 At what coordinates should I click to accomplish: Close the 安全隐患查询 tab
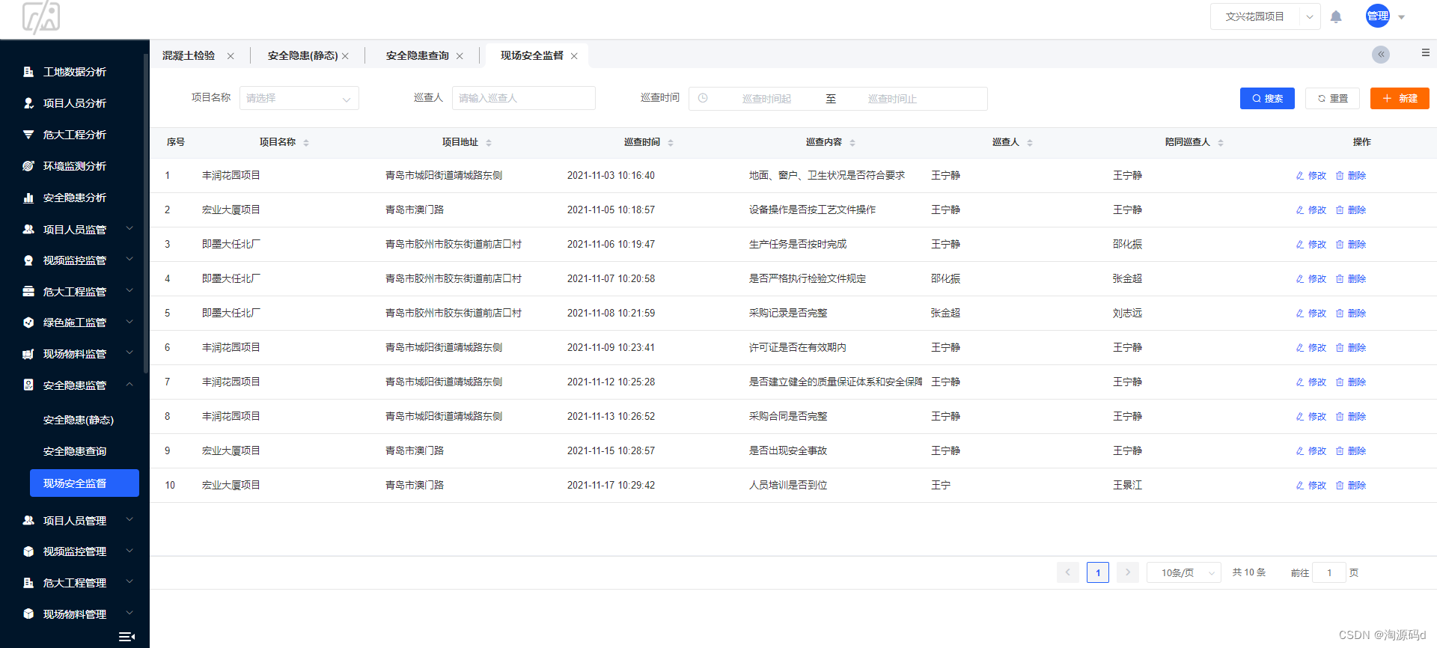click(x=460, y=56)
